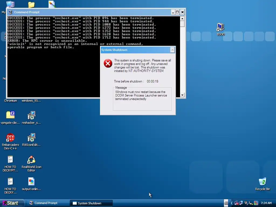Click the line mentioning PID 896 terminated
276x207 pixels.
(81, 18)
